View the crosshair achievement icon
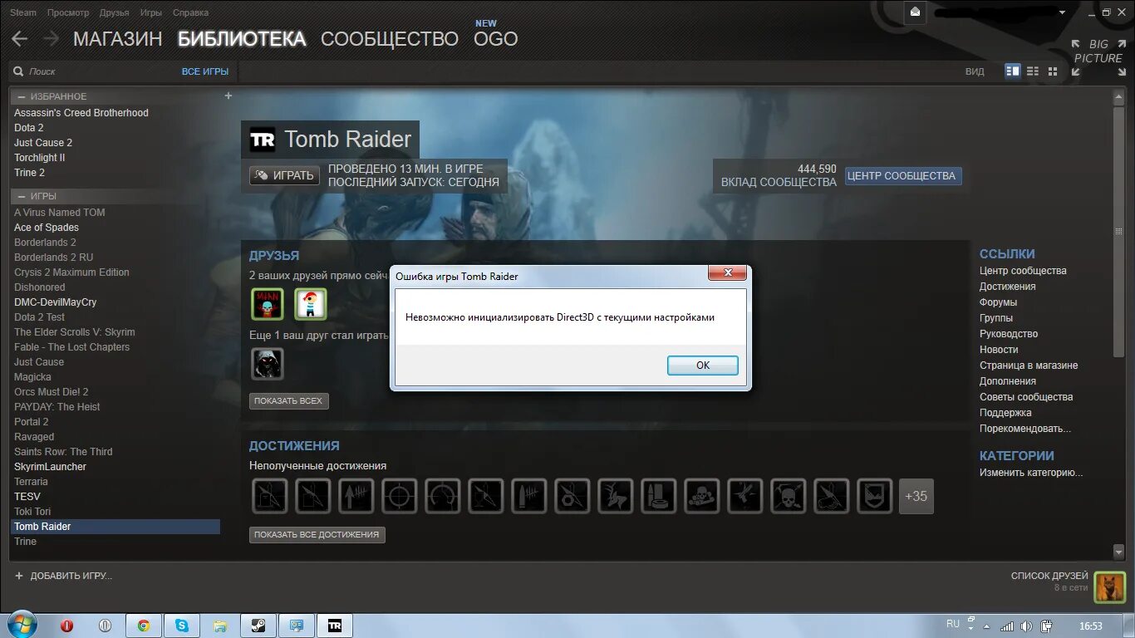Viewport: 1135px width, 638px height. pos(399,496)
